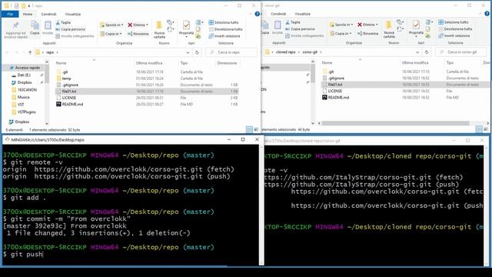Switch corso-git window to details view icon
This screenshot has height=277, width=492.
[x=479, y=129]
